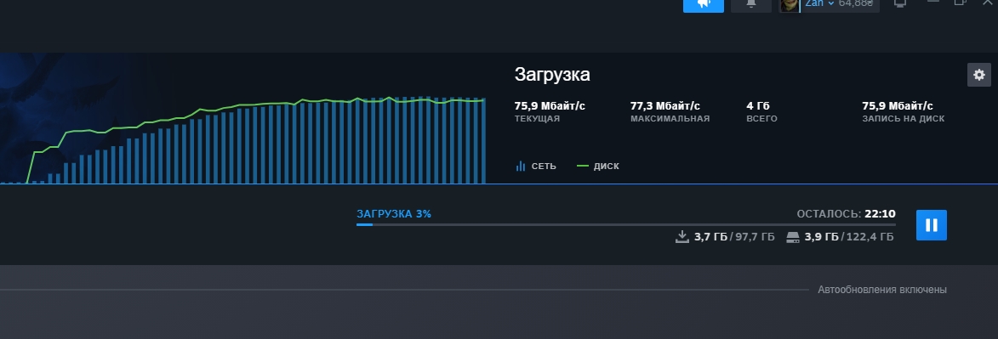The image size is (998, 339).
Task: Click the Big Picture monitor icon
Action: pyautogui.click(x=900, y=3)
